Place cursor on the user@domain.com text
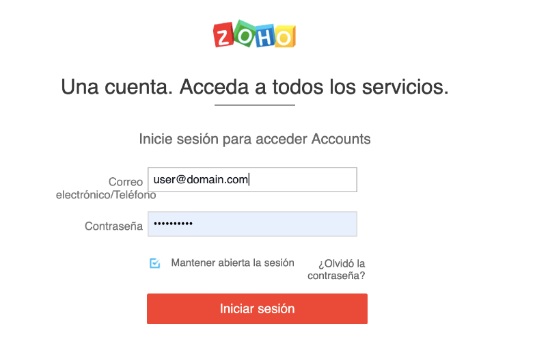Image resolution: width=535 pixels, height=344 pixels. click(201, 180)
